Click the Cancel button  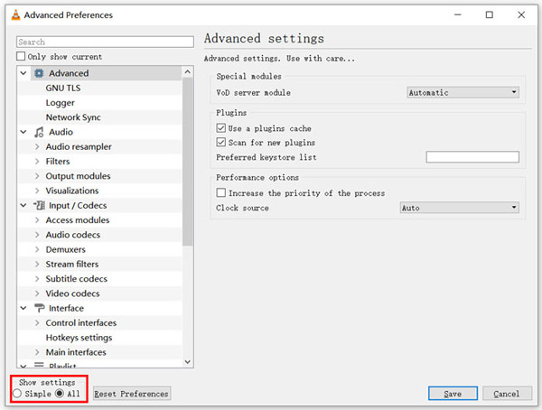coord(507,394)
